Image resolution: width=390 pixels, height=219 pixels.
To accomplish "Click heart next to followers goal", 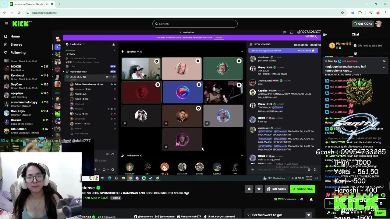I will click(x=309, y=215).
